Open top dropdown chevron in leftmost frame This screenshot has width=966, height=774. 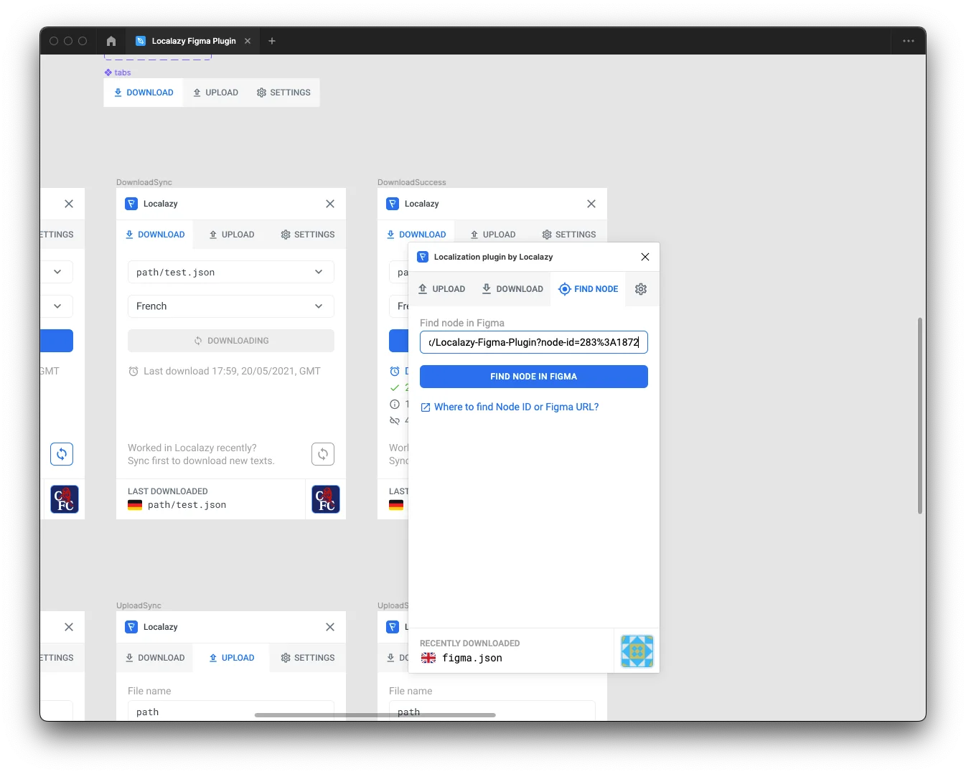(x=57, y=272)
